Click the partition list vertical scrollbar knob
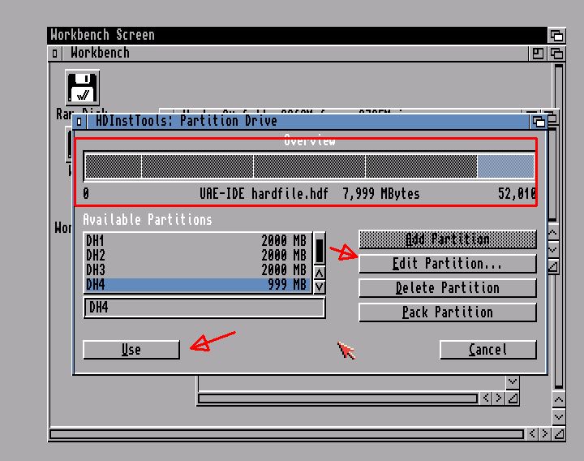The image size is (584, 461). (319, 248)
